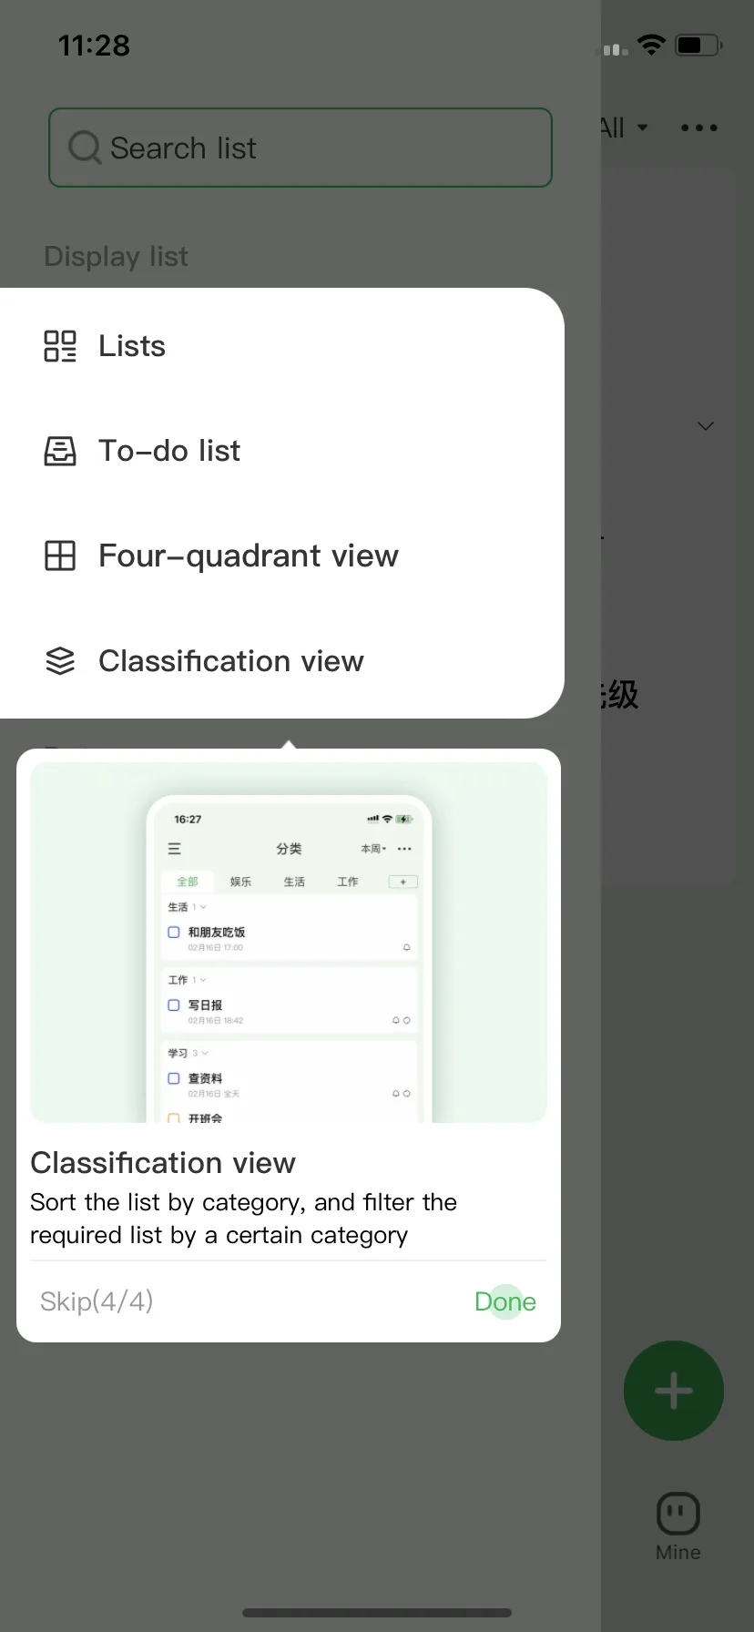Tap the search magnifier icon

(x=85, y=148)
